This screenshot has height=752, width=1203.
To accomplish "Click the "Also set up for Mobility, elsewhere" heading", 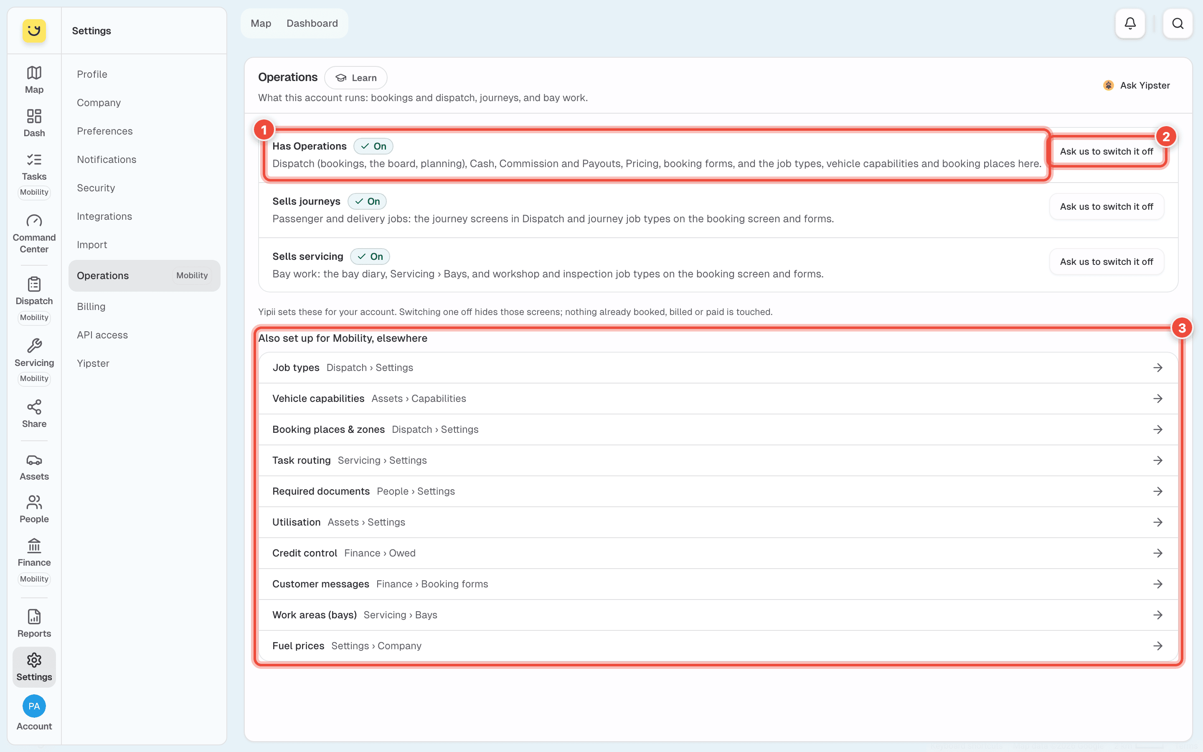I will coord(343,338).
